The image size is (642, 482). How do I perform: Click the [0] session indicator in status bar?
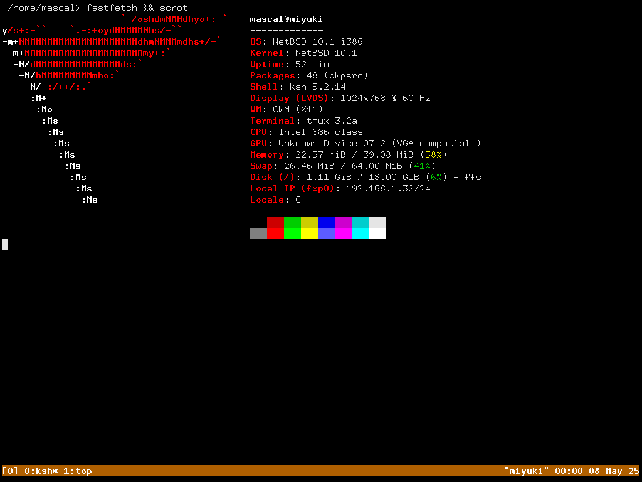(10, 471)
